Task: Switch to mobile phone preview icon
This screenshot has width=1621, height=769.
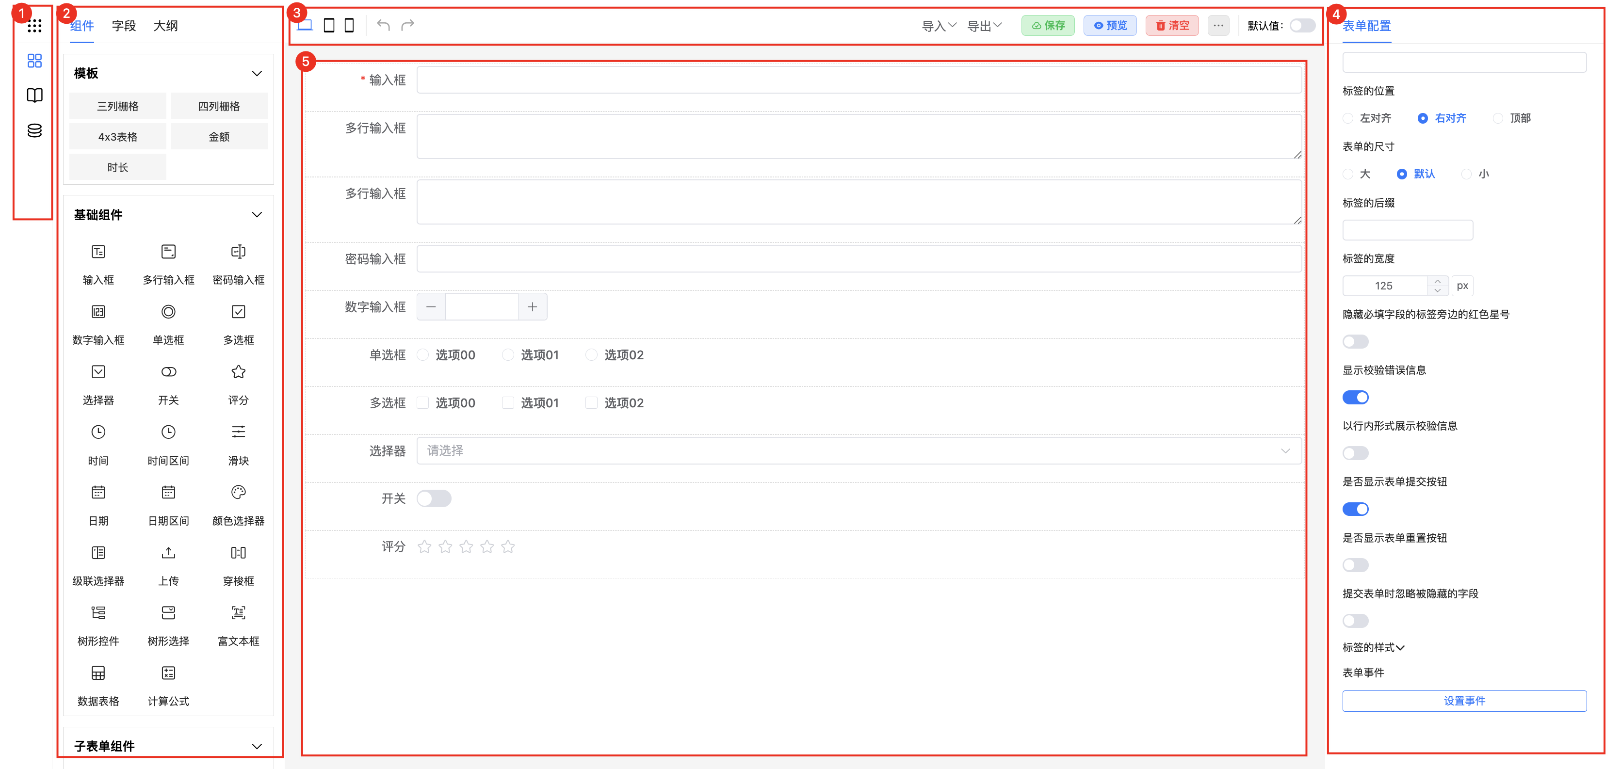Action: [x=349, y=25]
